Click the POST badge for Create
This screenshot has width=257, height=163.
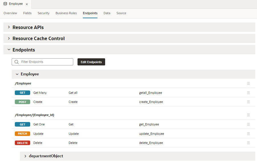click(23, 102)
